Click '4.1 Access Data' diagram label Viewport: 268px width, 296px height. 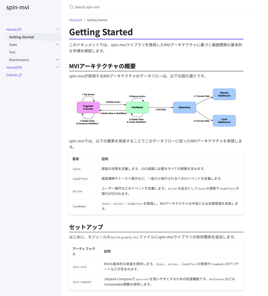(x=202, y=96)
